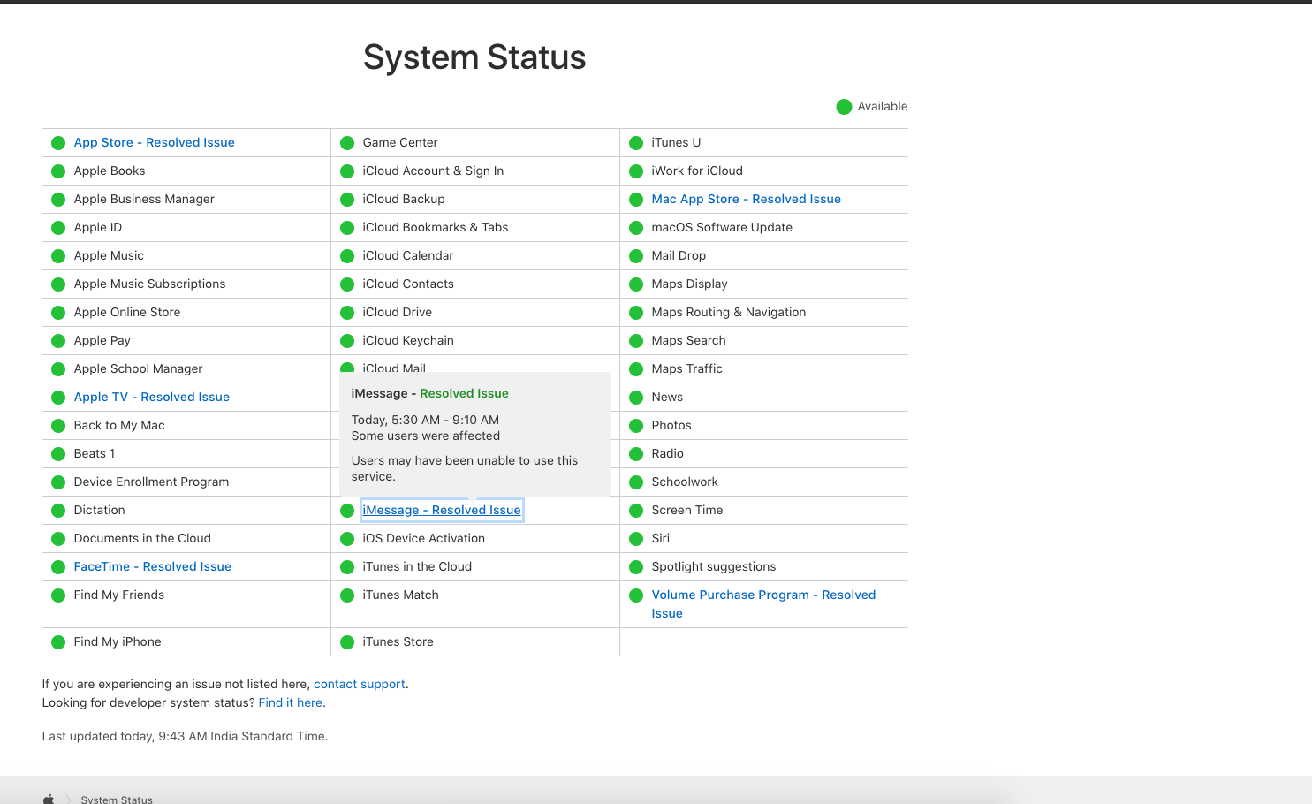Click the status dot next to Apple ID

coord(58,228)
